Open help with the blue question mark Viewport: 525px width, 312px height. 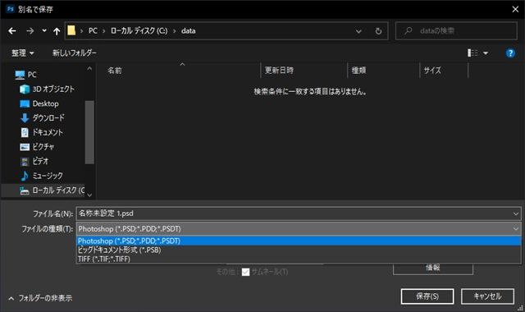tap(510, 53)
